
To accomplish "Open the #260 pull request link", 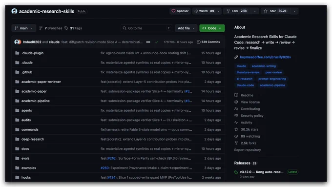I will [104, 168].
